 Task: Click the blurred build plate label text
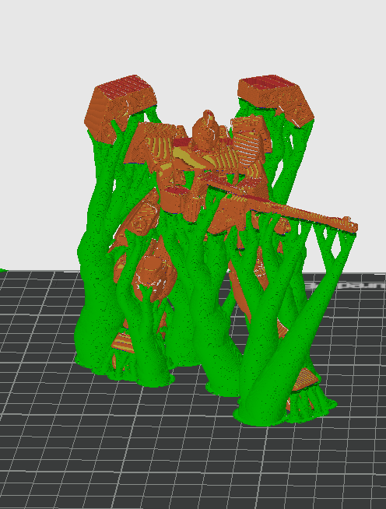(x=345, y=286)
